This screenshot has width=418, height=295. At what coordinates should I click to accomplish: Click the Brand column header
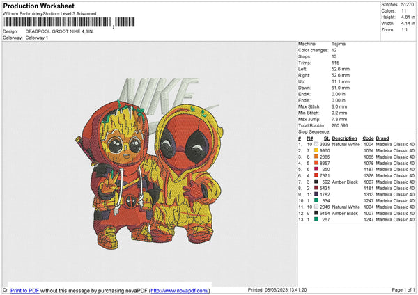pyautogui.click(x=382, y=138)
